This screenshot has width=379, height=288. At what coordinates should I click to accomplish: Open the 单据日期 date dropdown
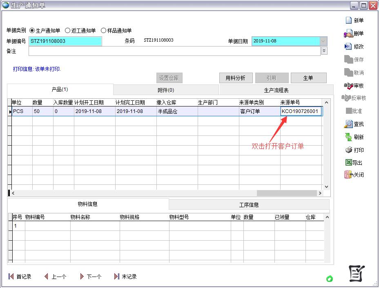[323, 41]
